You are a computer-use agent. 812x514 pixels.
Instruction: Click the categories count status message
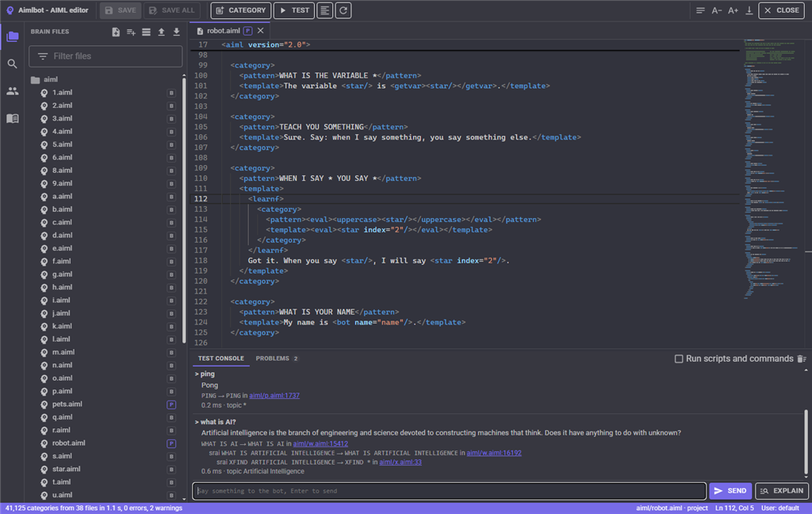pyautogui.click(x=94, y=508)
